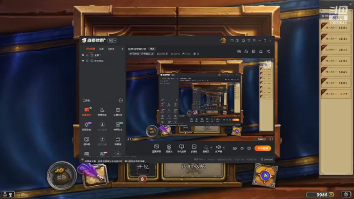Click the record video camera icon

click(x=235, y=148)
